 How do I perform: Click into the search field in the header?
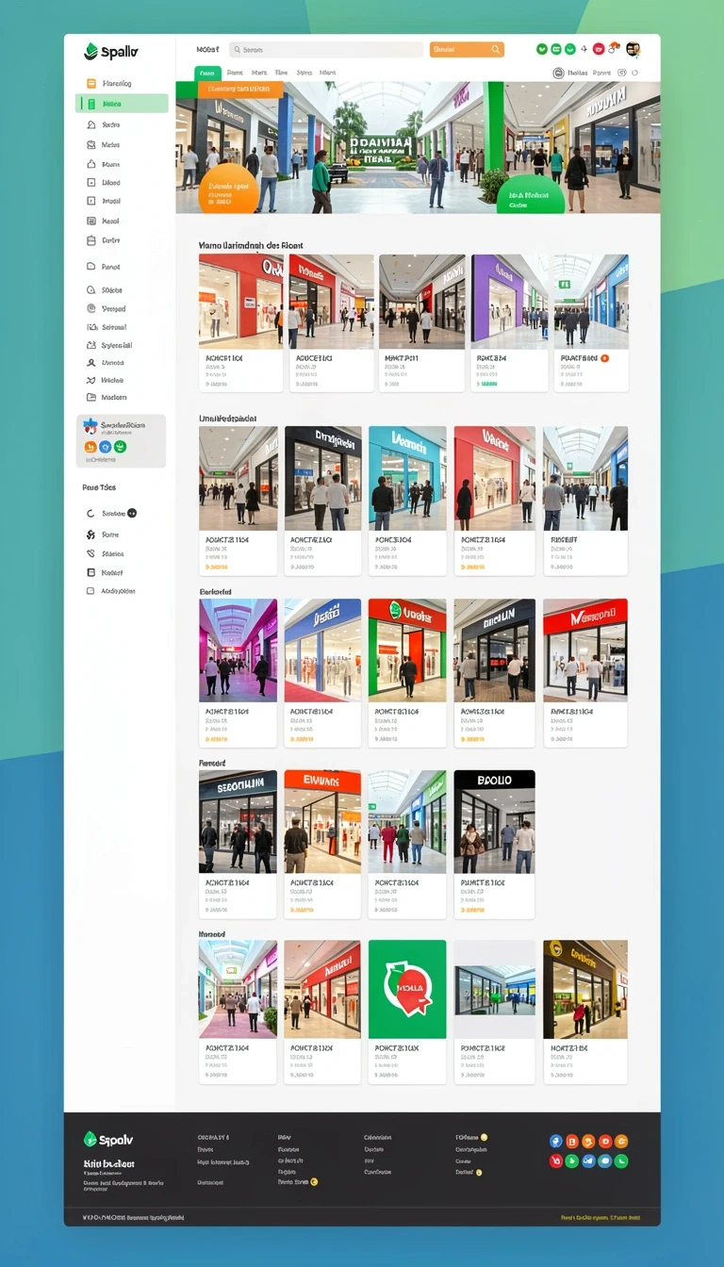(x=326, y=50)
